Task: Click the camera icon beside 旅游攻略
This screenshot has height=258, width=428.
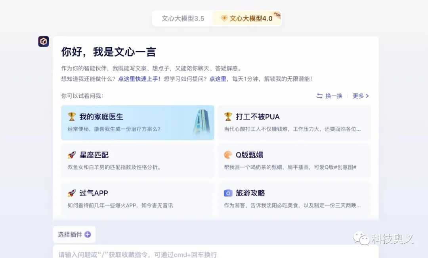Action: [x=228, y=193]
